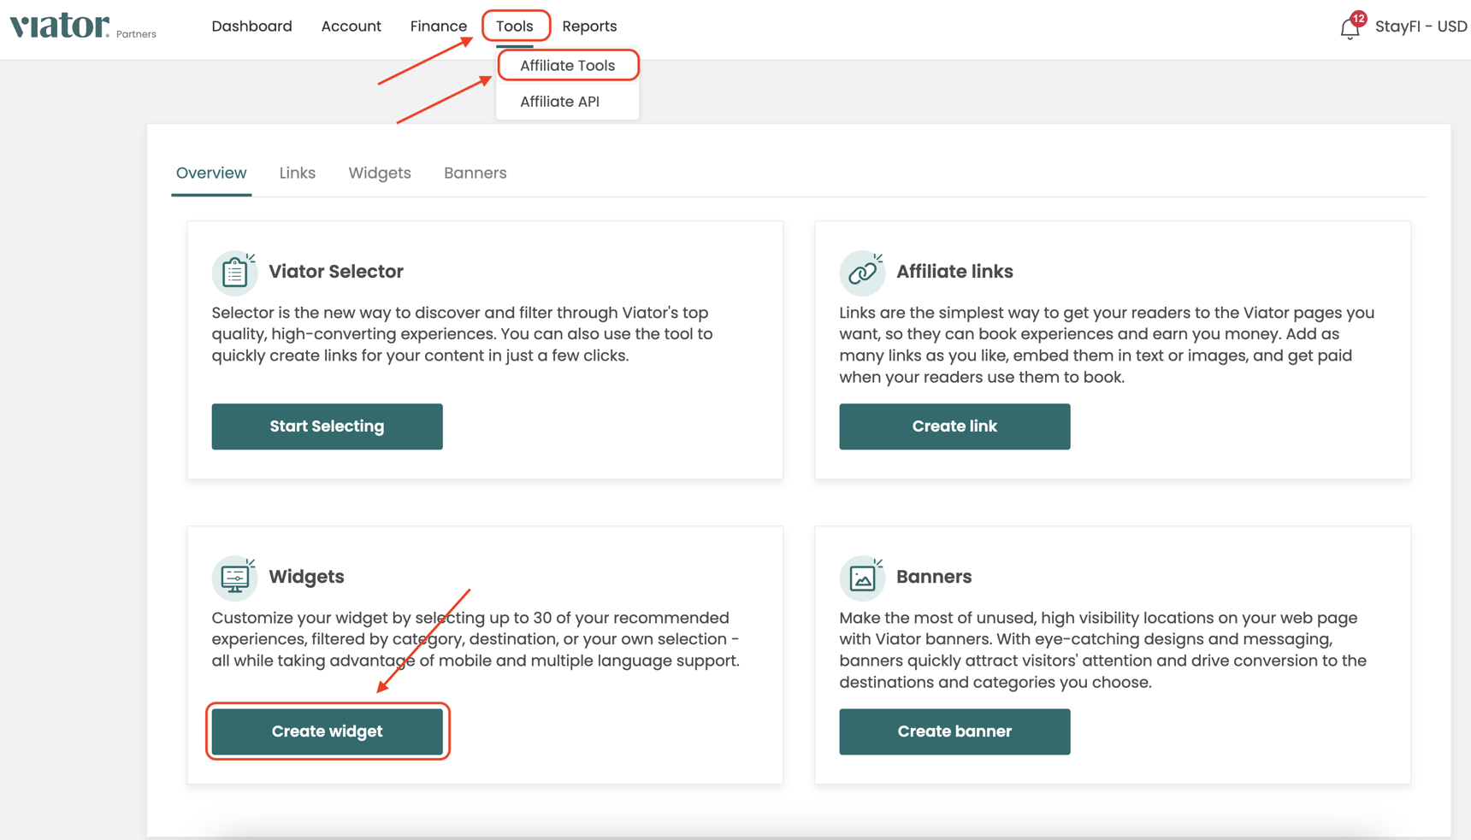Switch to the Links tab
1471x840 pixels.
pyautogui.click(x=297, y=173)
